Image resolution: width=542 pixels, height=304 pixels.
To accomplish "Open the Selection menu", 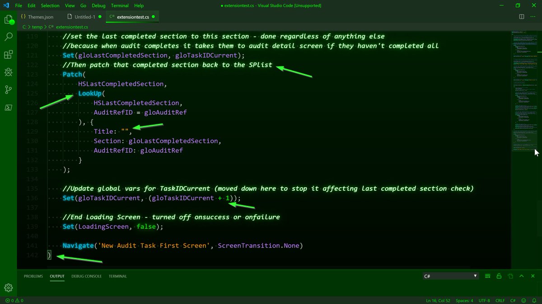I will click(50, 5).
